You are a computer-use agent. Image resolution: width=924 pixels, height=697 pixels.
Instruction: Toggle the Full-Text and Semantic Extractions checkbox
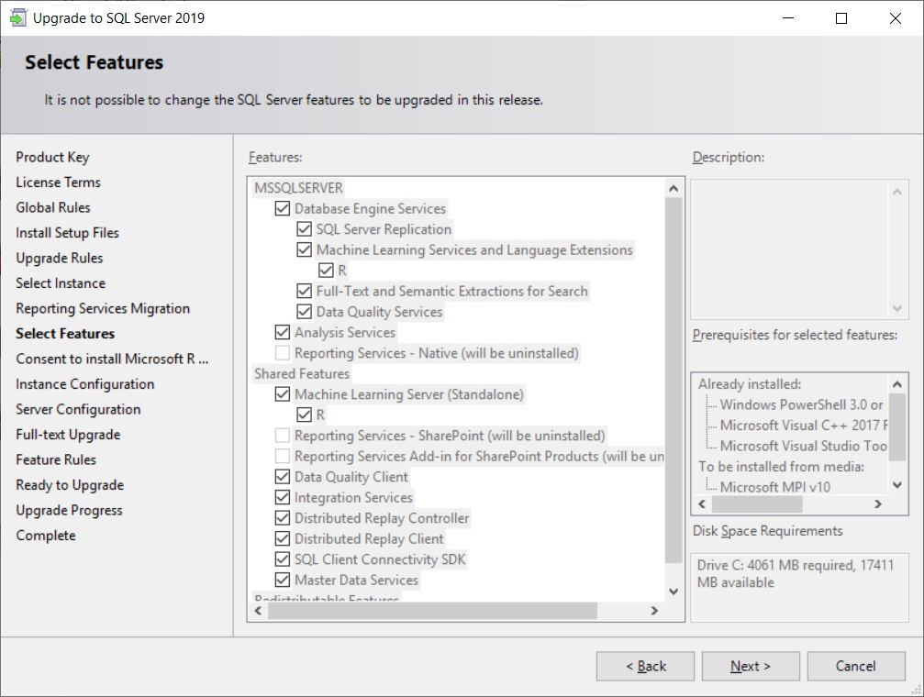(304, 291)
